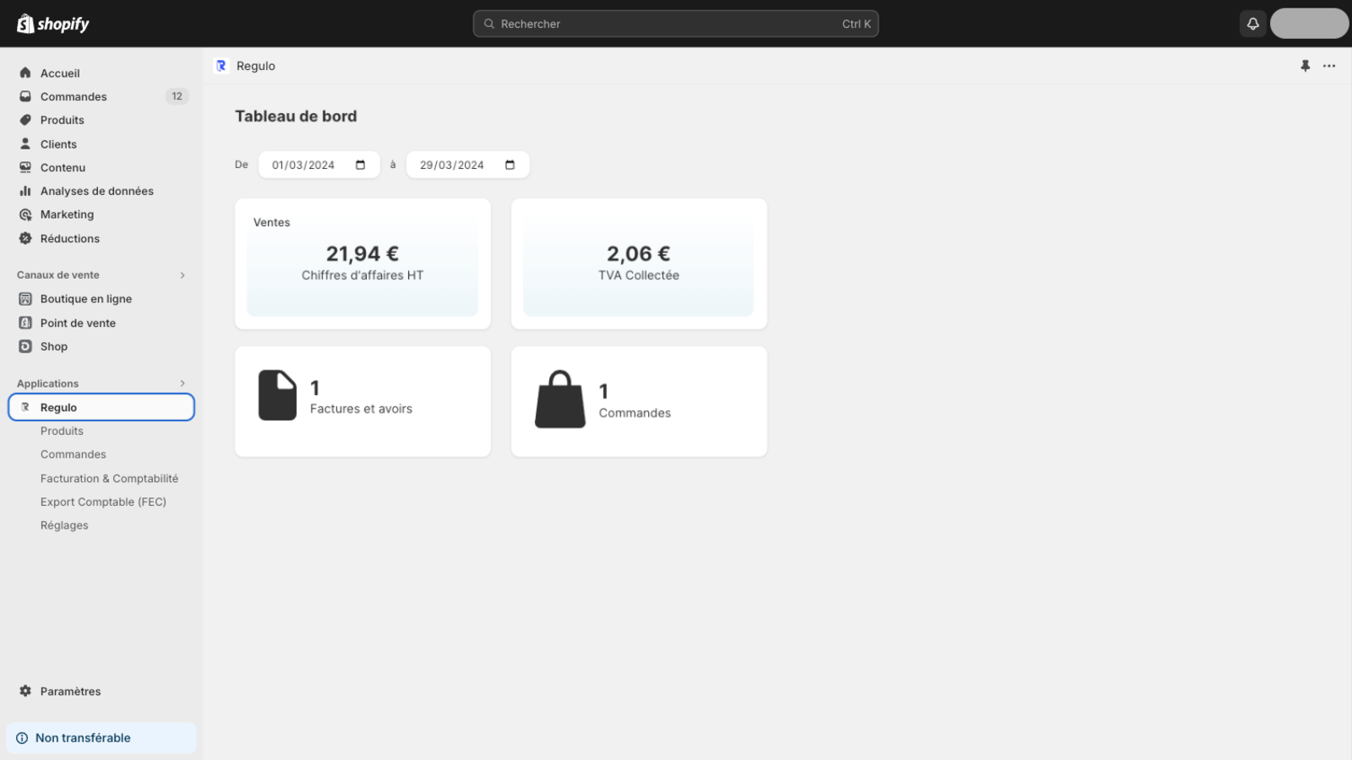Open the Factures et avoirs card
This screenshot has height=760, width=1352.
(363, 401)
